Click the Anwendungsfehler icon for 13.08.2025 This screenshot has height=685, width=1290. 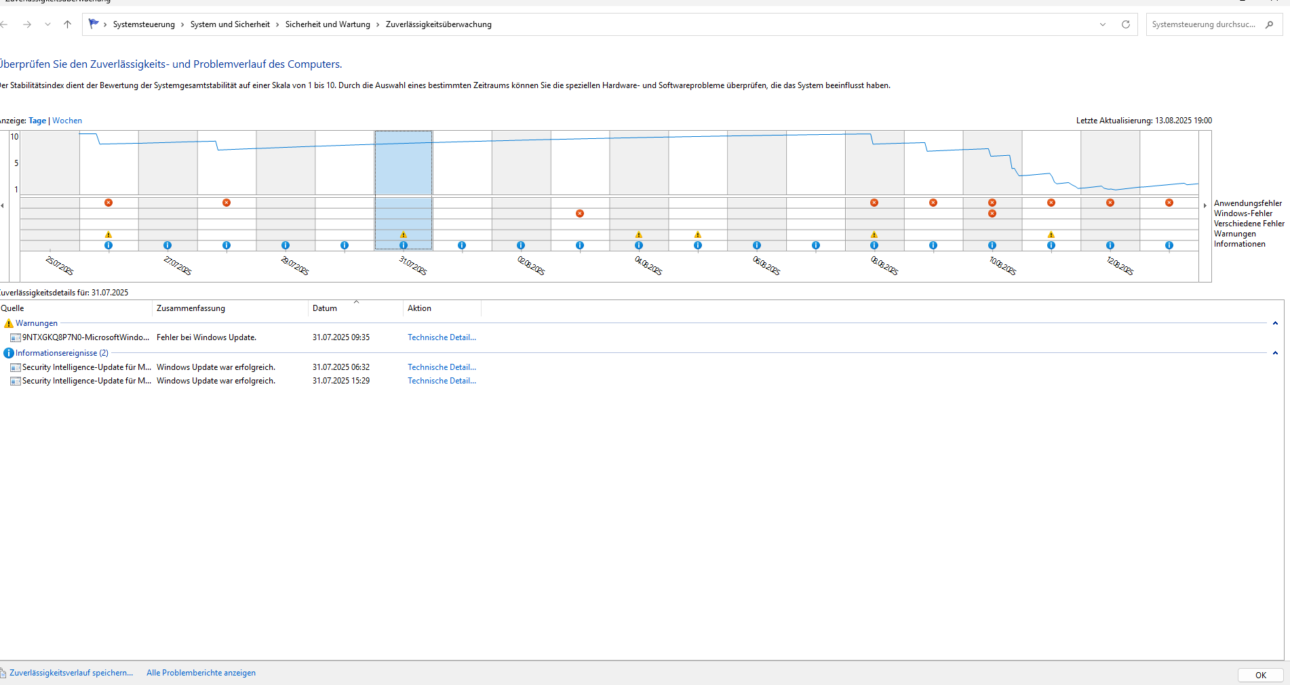pos(1169,203)
